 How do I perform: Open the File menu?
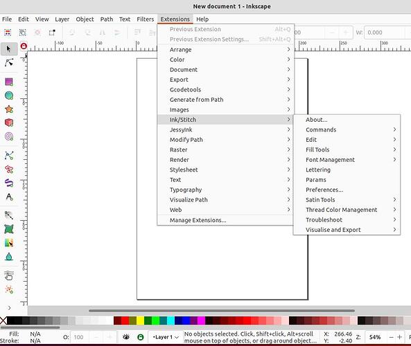pyautogui.click(x=7, y=19)
